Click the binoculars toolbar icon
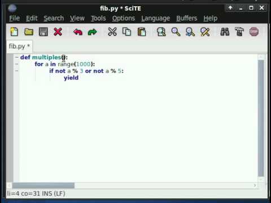Screen dimensions: 271x203 (225, 32)
